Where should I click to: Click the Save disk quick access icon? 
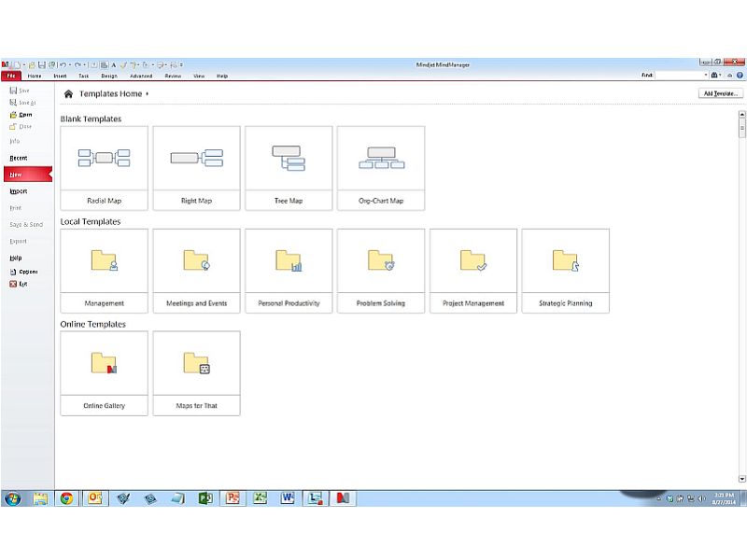point(42,64)
